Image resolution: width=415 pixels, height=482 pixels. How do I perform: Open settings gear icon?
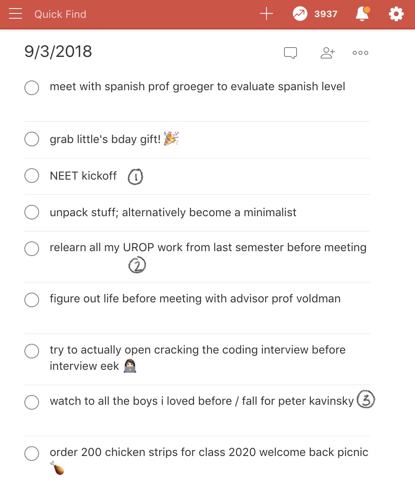pyautogui.click(x=396, y=14)
